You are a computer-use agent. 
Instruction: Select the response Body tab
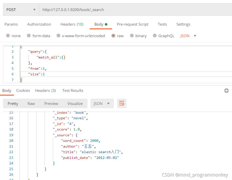tap(7, 91)
